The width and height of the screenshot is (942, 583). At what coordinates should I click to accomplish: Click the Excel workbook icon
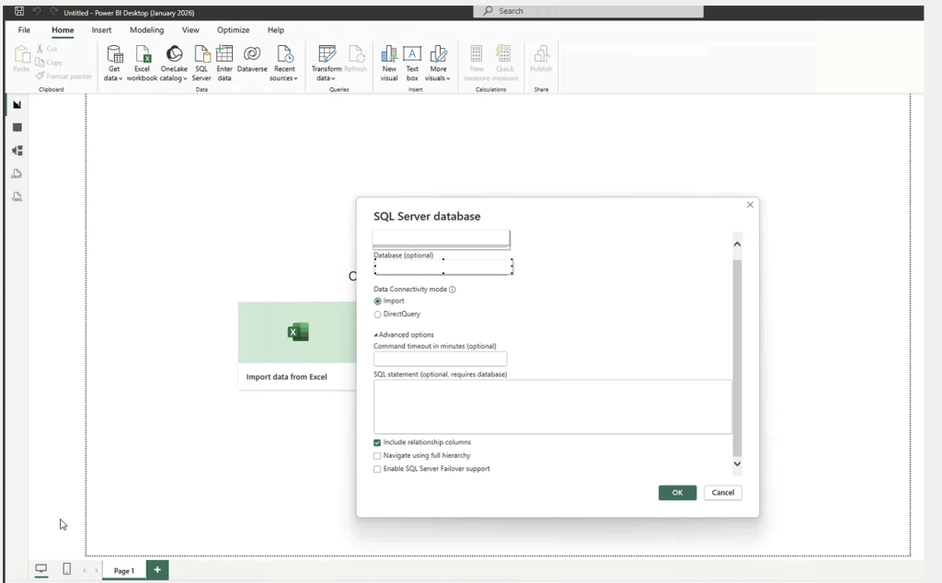142,62
